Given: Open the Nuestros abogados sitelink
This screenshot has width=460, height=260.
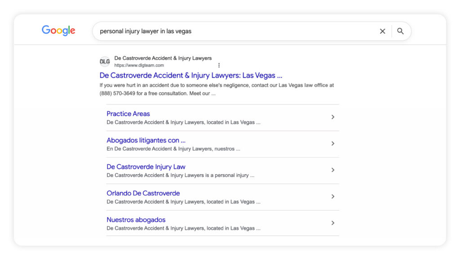Looking at the screenshot, I should pyautogui.click(x=136, y=220).
